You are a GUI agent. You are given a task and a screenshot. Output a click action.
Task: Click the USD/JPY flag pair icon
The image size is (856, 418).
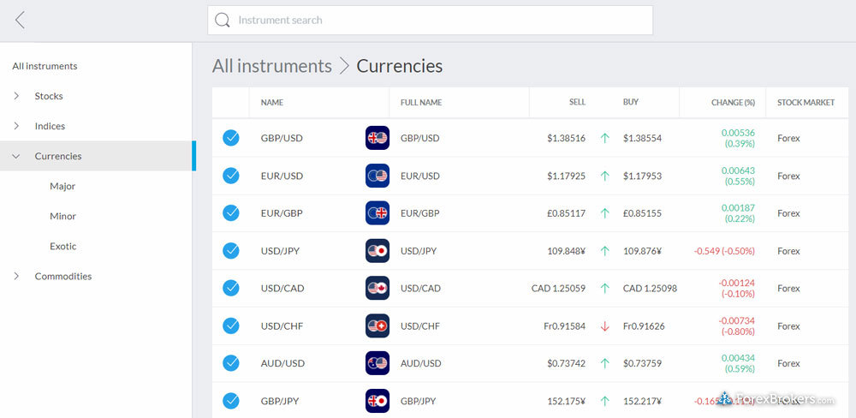pyautogui.click(x=377, y=251)
